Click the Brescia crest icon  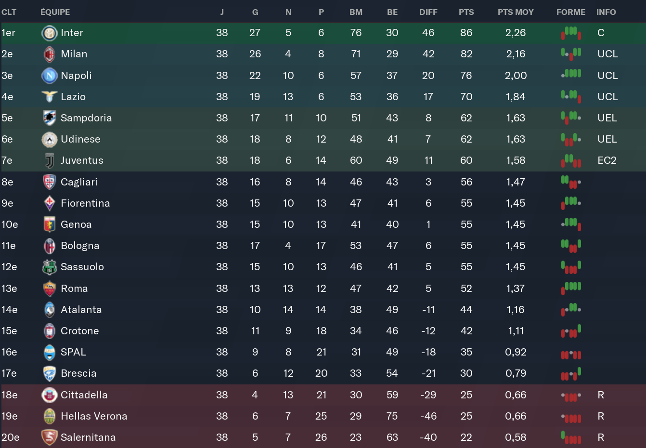coord(50,373)
